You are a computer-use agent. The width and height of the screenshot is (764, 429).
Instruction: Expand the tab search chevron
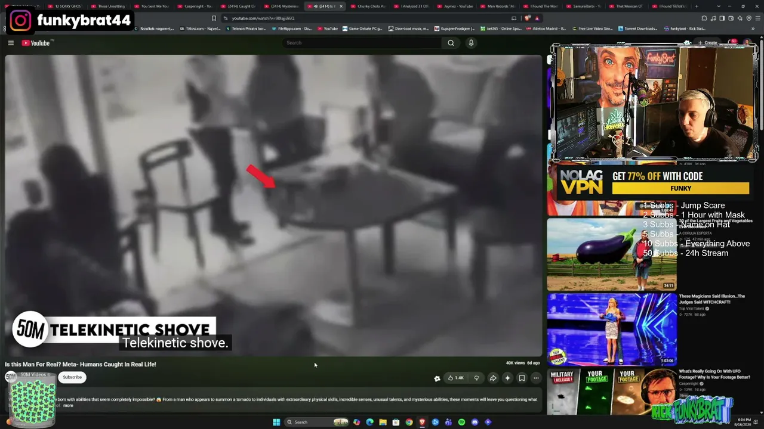719,6
